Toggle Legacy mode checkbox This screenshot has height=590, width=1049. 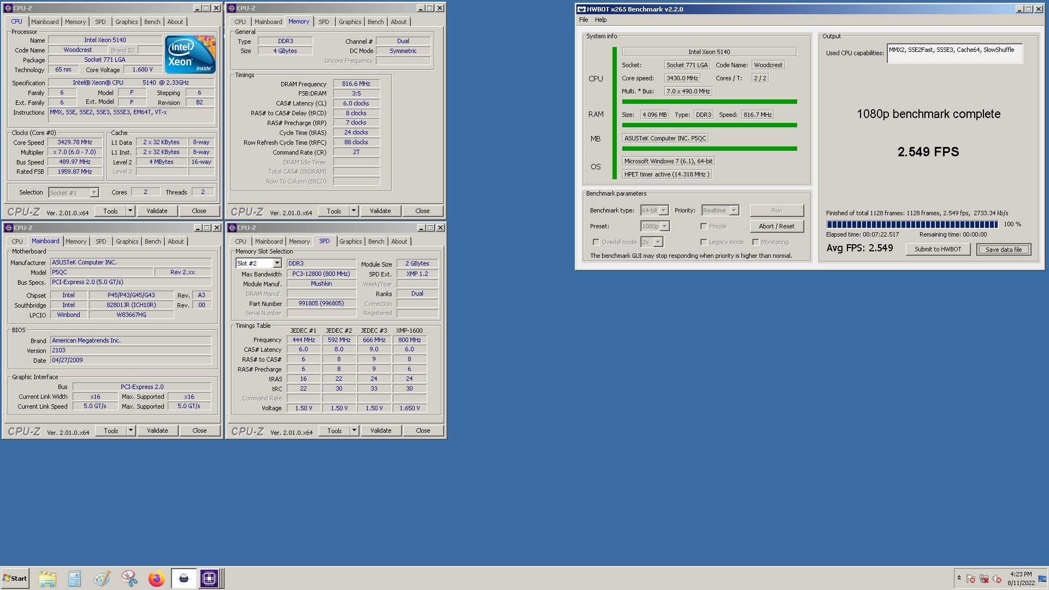[x=704, y=242]
